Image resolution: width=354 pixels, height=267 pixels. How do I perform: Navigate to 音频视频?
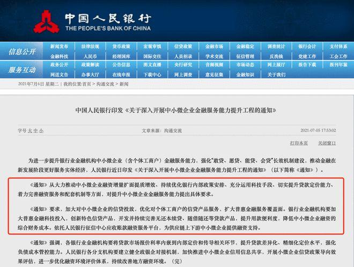(x=214, y=65)
